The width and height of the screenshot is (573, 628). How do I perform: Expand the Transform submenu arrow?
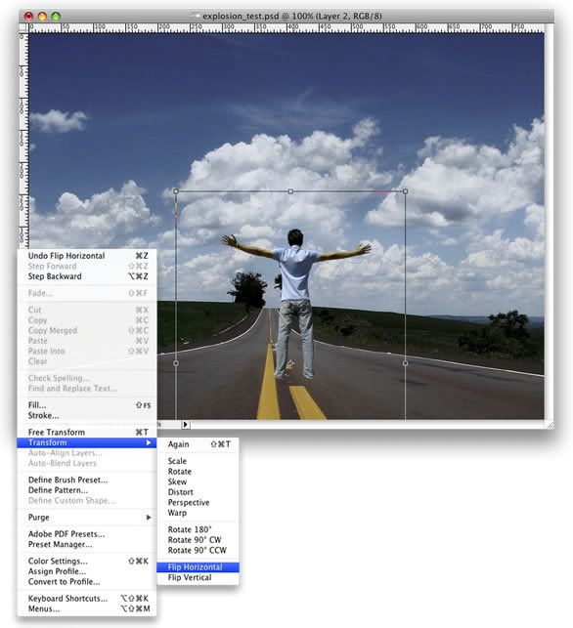tap(149, 442)
